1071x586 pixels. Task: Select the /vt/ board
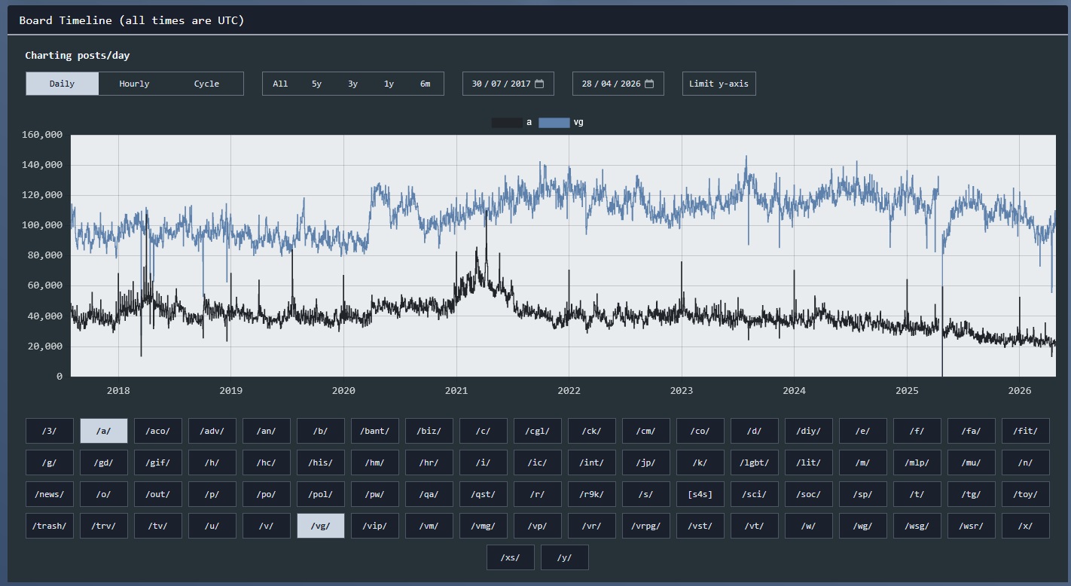[x=755, y=526]
